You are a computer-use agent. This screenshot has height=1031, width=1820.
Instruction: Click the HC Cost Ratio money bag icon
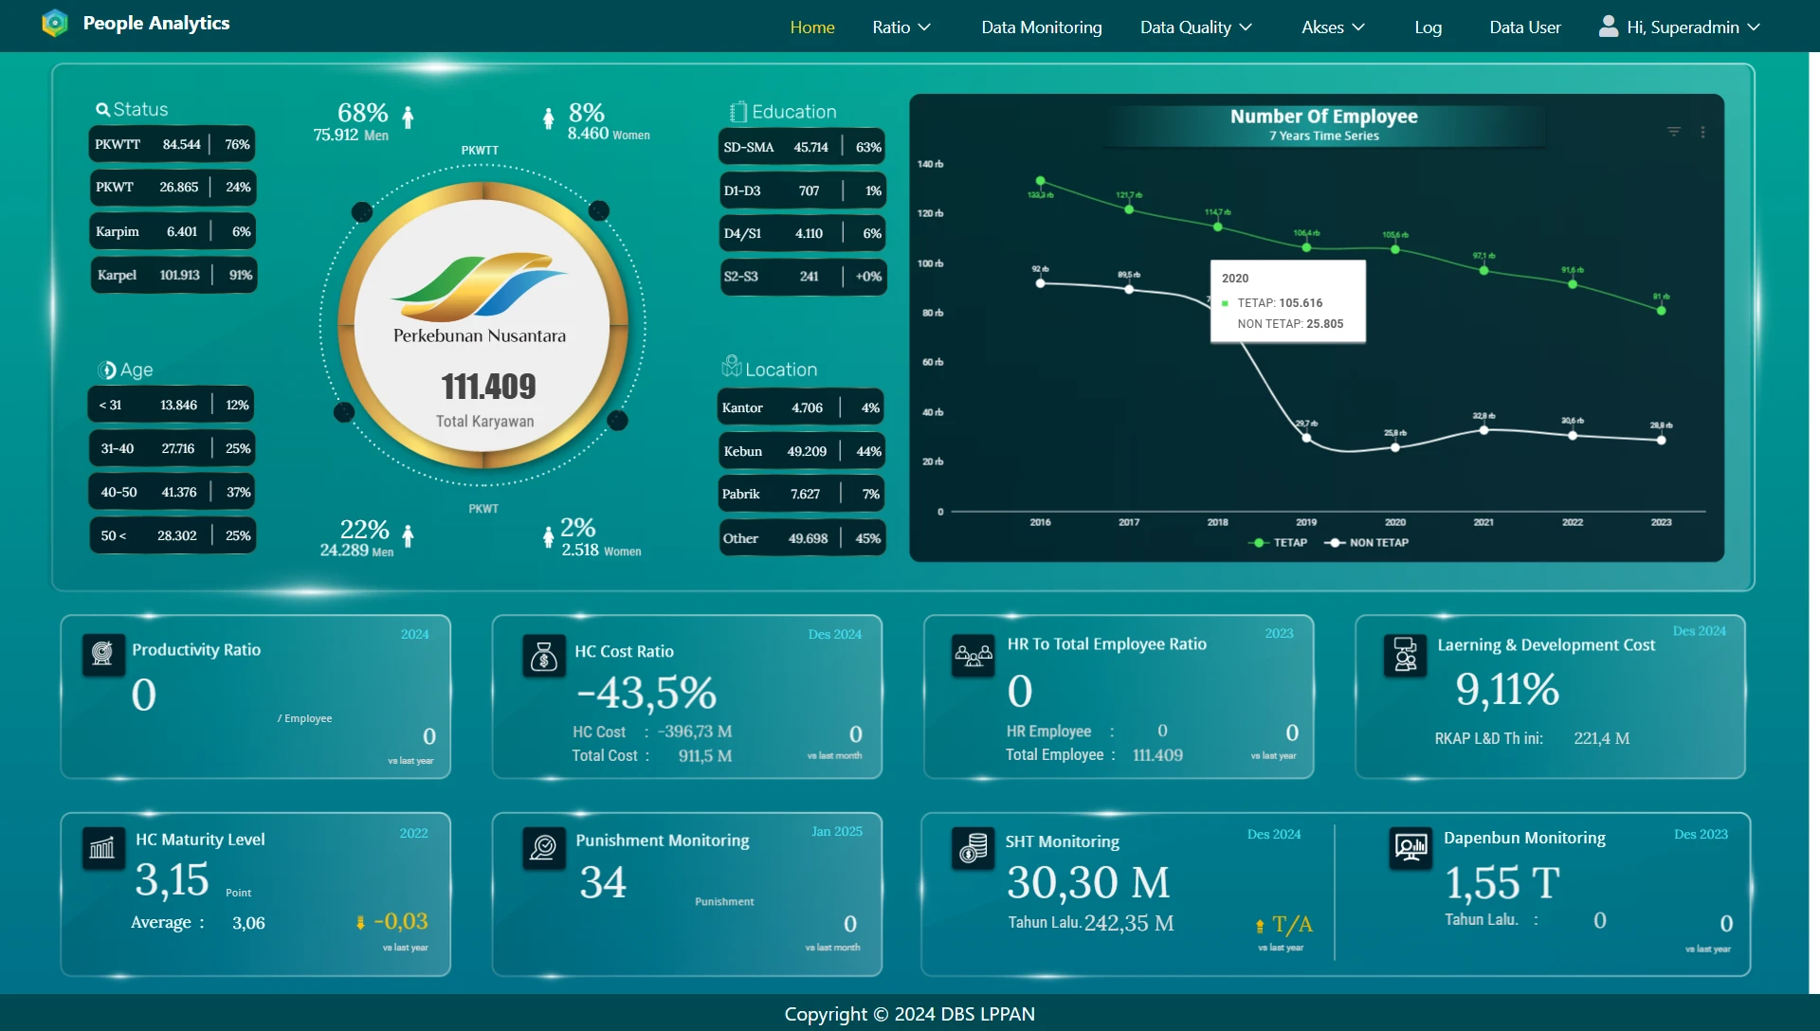543,656
